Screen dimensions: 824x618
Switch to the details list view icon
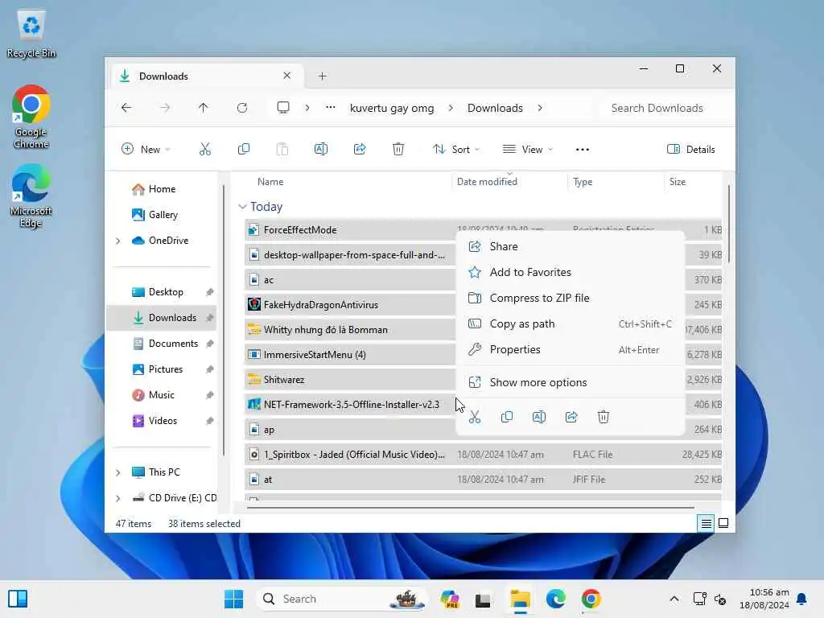706,523
